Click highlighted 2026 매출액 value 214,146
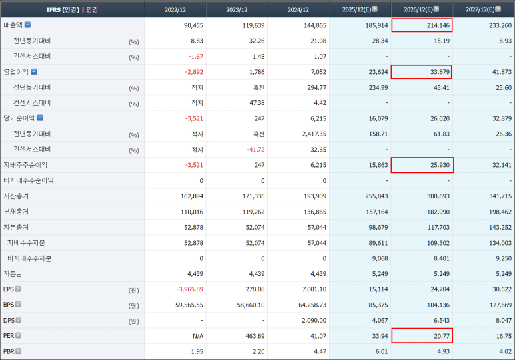 pos(421,25)
